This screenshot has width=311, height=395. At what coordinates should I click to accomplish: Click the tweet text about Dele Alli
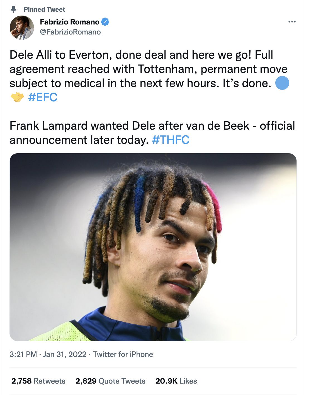click(x=149, y=76)
